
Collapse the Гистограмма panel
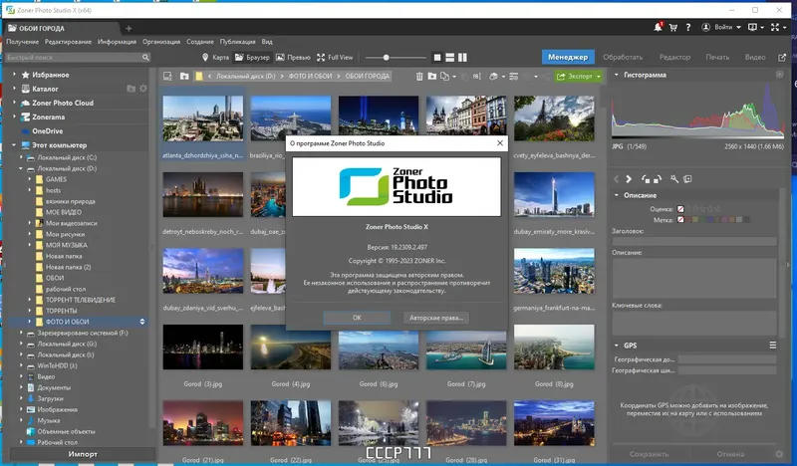tap(617, 75)
